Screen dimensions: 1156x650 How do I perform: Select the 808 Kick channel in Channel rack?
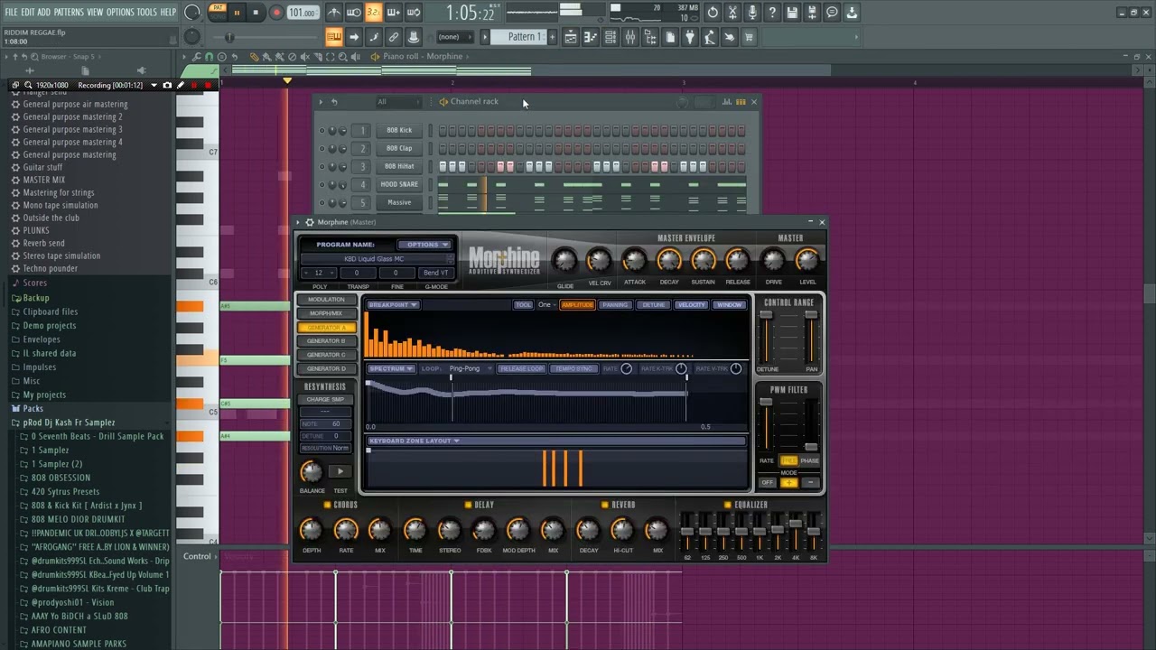[399, 130]
